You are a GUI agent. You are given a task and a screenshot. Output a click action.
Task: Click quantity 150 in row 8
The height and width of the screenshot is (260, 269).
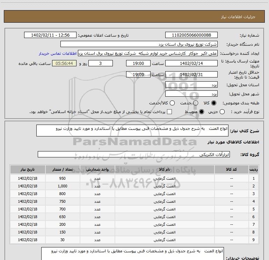(63, 232)
